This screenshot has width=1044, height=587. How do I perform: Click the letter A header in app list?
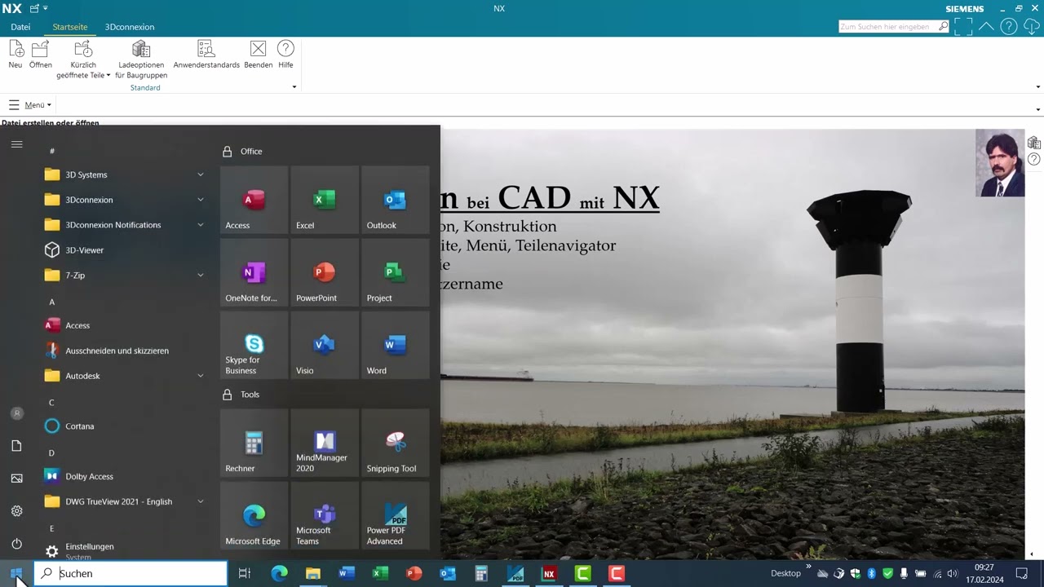coord(51,302)
